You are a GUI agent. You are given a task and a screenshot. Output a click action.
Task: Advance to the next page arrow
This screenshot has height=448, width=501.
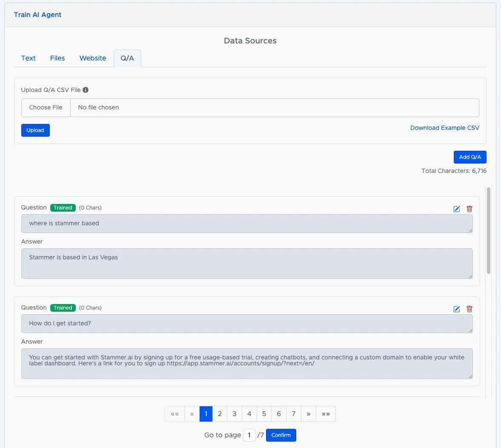pos(309,414)
